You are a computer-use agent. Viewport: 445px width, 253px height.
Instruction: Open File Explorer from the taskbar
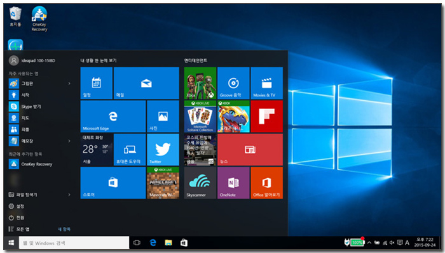[168, 243]
